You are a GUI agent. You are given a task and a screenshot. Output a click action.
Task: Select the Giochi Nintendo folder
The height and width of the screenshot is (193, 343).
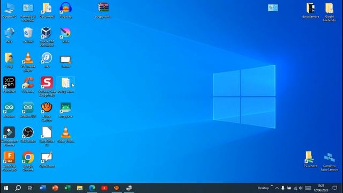329,9
